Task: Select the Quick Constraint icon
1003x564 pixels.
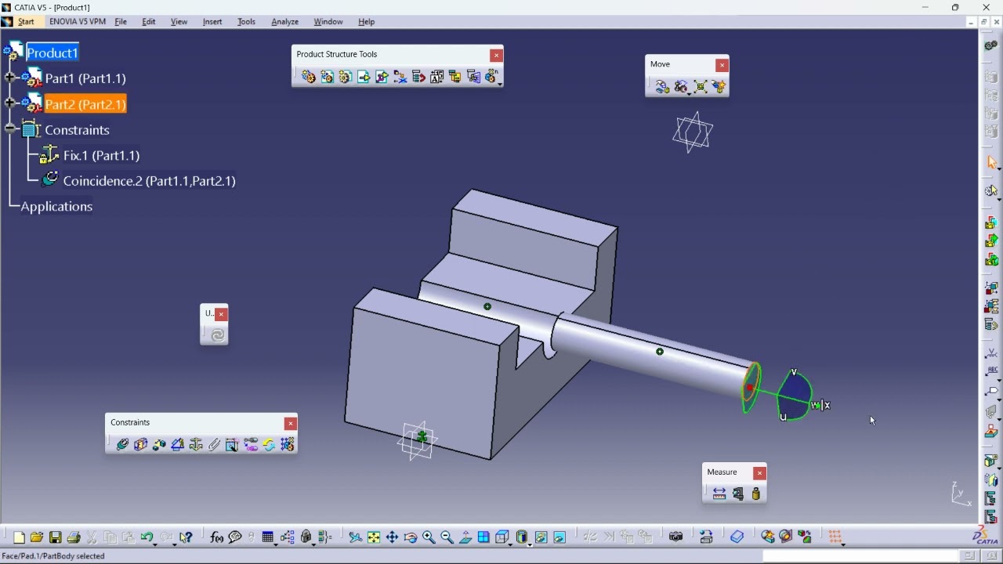Action: (x=232, y=445)
